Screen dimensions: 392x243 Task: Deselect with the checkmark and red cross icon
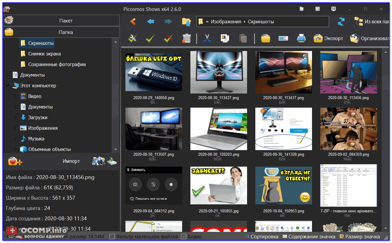(168, 38)
